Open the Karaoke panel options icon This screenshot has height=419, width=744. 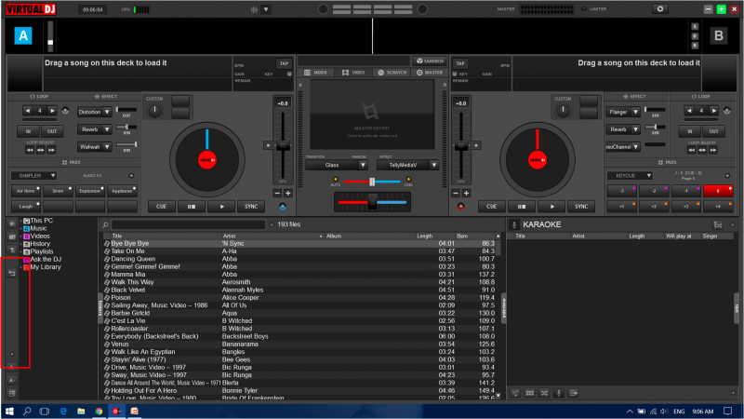(718, 224)
